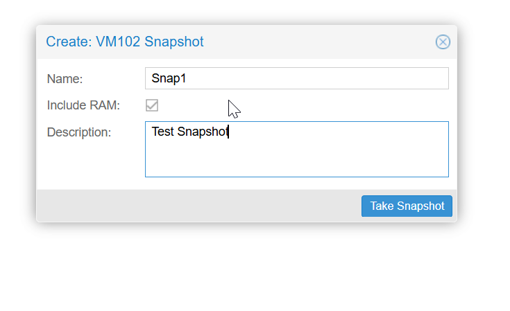The width and height of the screenshot is (510, 311).
Task: Click the 'Include RAM:' label
Action: pos(83,105)
